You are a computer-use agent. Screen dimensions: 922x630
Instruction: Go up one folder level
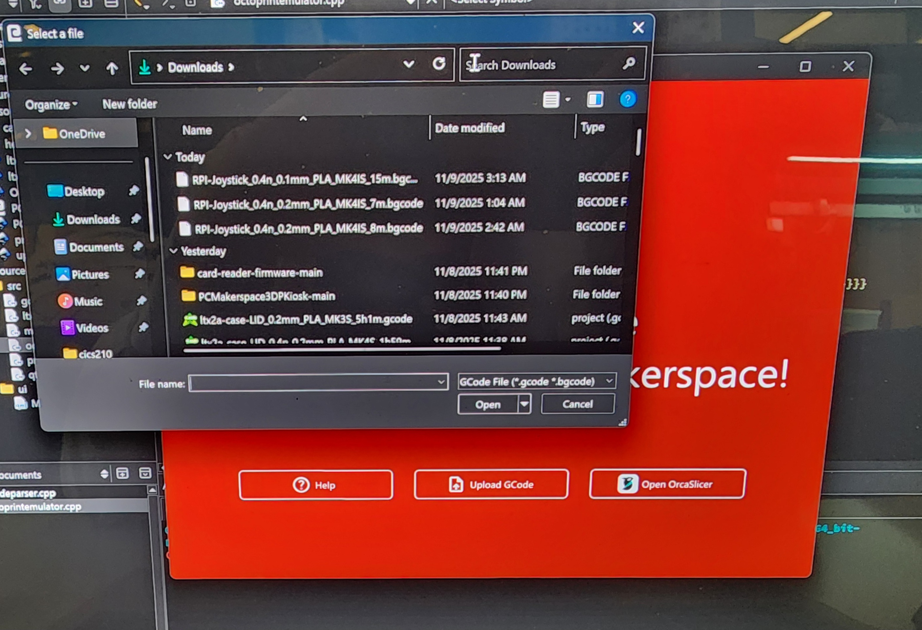pos(112,68)
